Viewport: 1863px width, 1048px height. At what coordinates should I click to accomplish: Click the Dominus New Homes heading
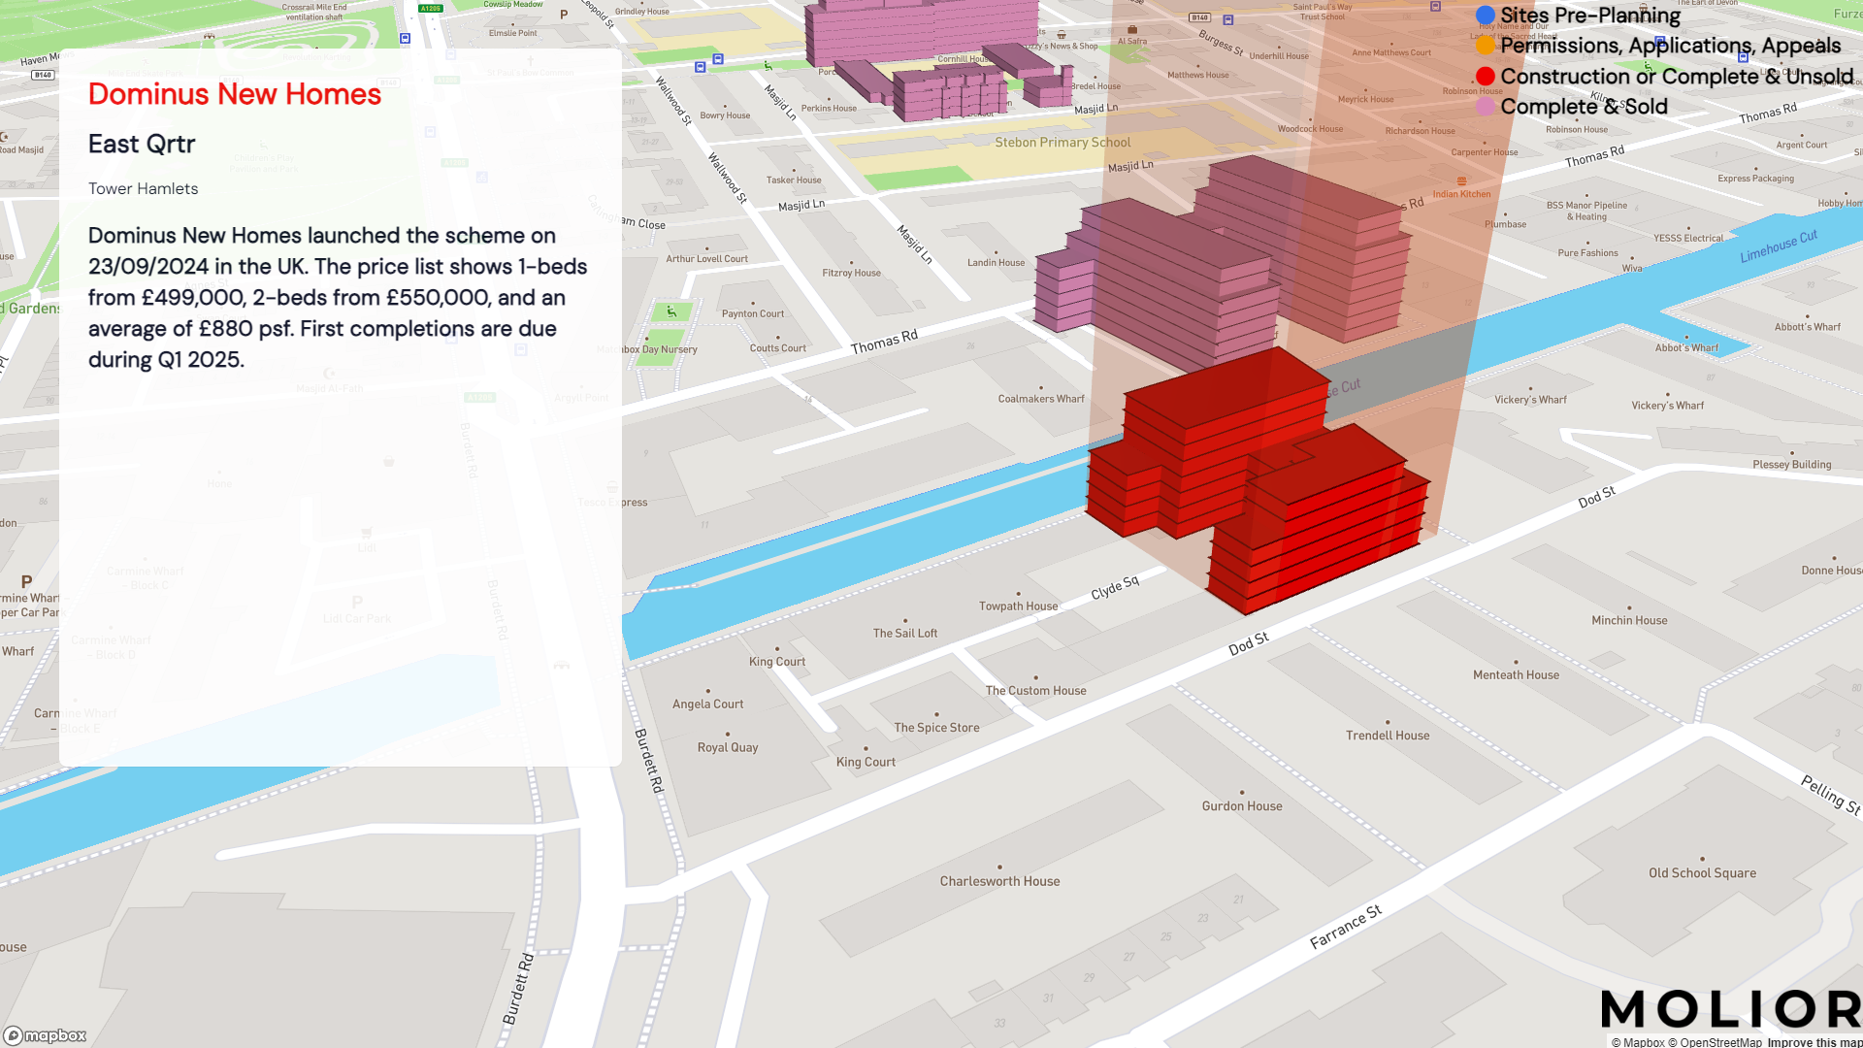235,94
